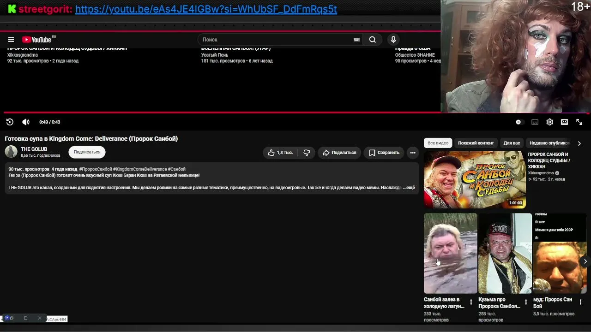Open Xikkasgrandma channel beside the verified badge
591x332 pixels.
click(x=541, y=173)
